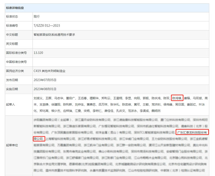215x176 pixels.
Task: Click the 国民经济分类 label
Action: [x=15, y=71]
